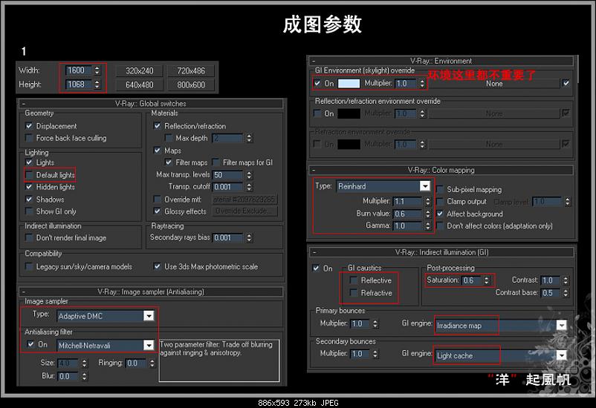Toggle the Antialiasing filter On checkbox

pos(30,345)
